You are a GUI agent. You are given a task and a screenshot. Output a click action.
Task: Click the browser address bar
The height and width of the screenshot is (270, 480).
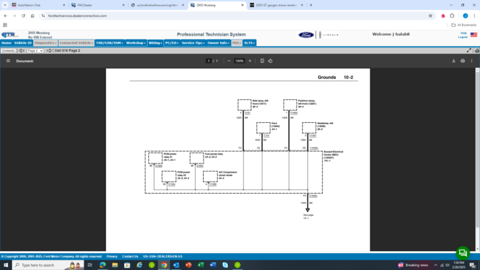pos(236,16)
